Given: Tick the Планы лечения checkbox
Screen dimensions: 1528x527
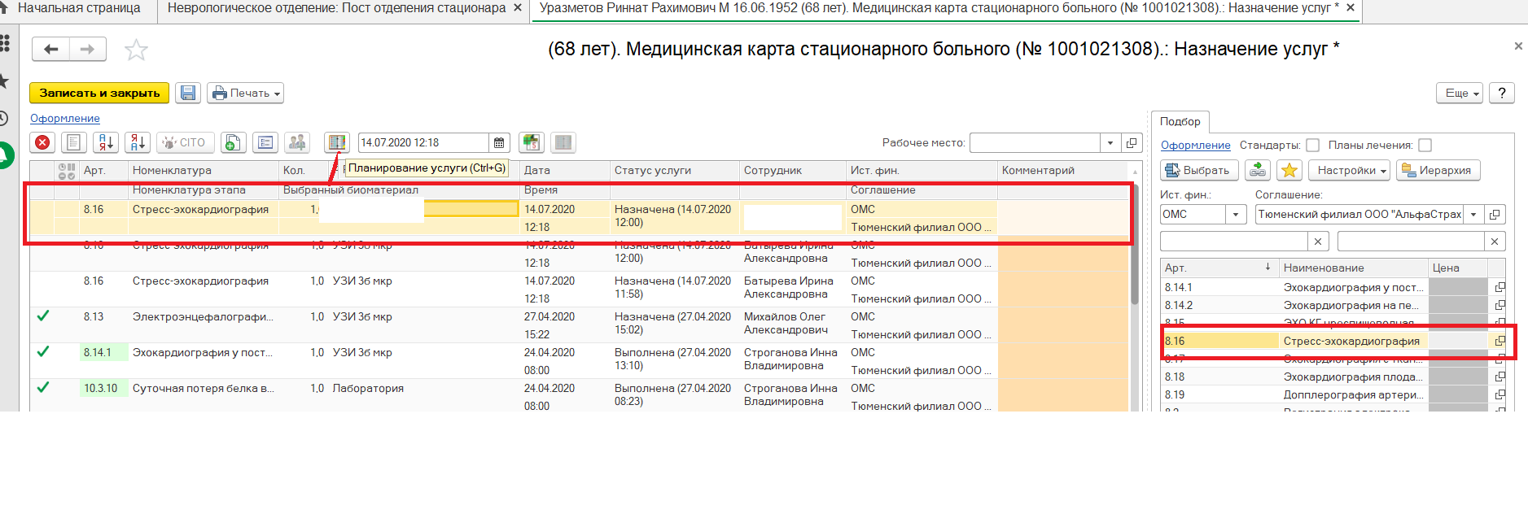Looking at the screenshot, I should coord(1425,145).
